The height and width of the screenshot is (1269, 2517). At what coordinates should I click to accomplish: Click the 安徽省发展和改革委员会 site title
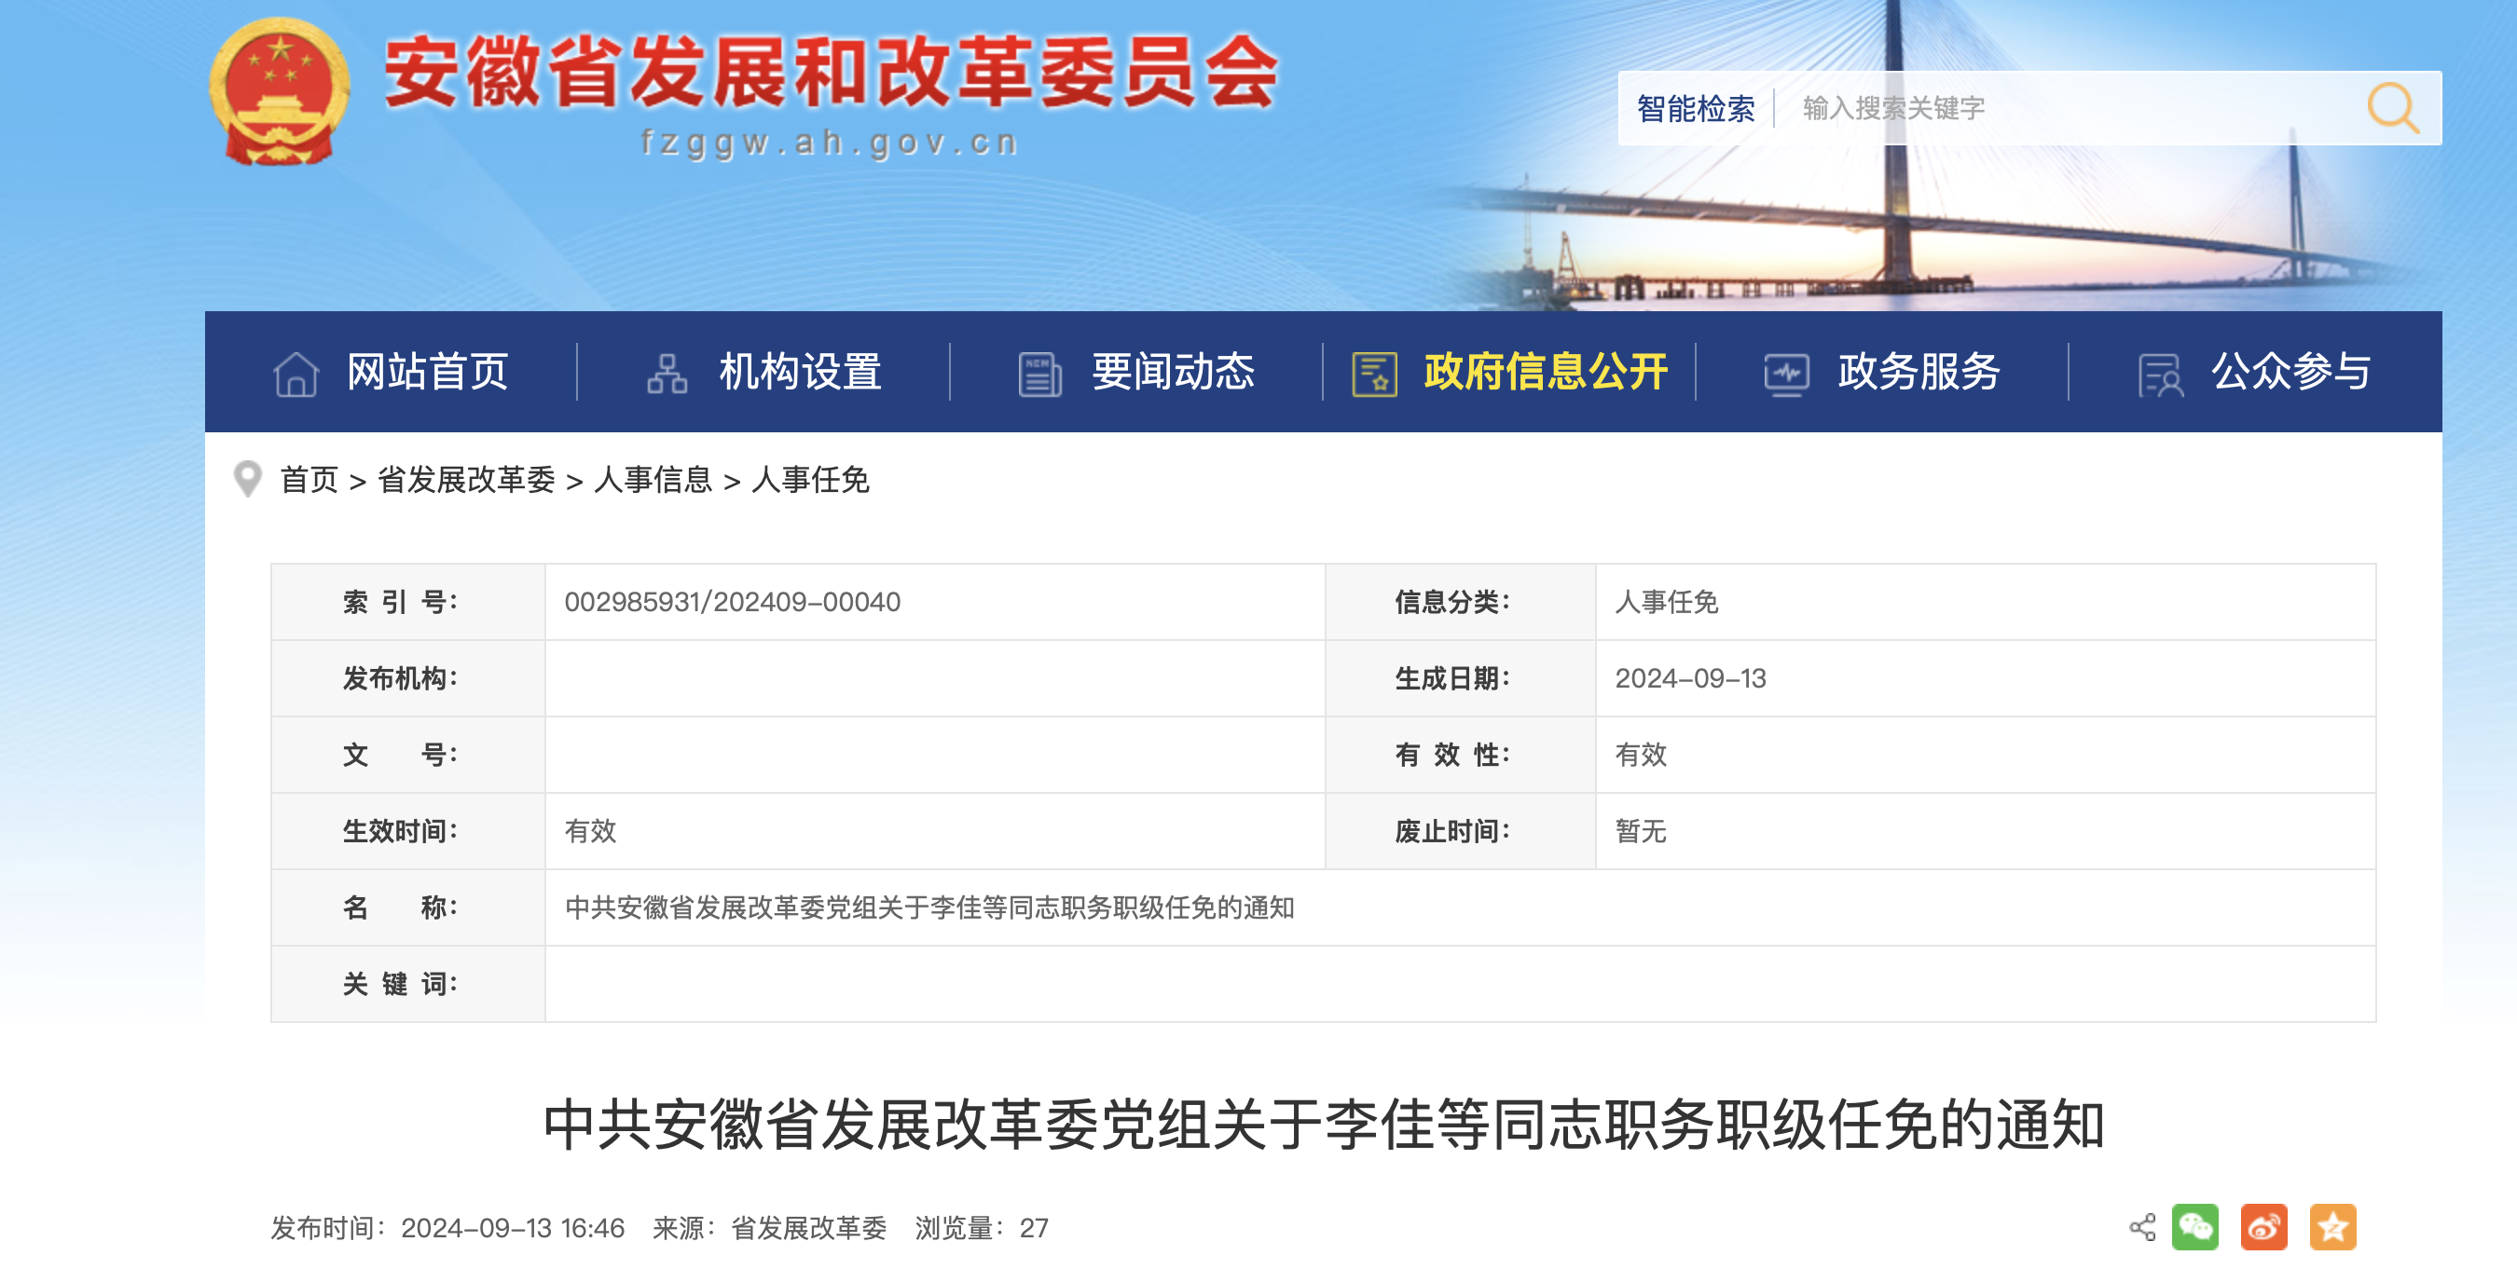(x=832, y=73)
